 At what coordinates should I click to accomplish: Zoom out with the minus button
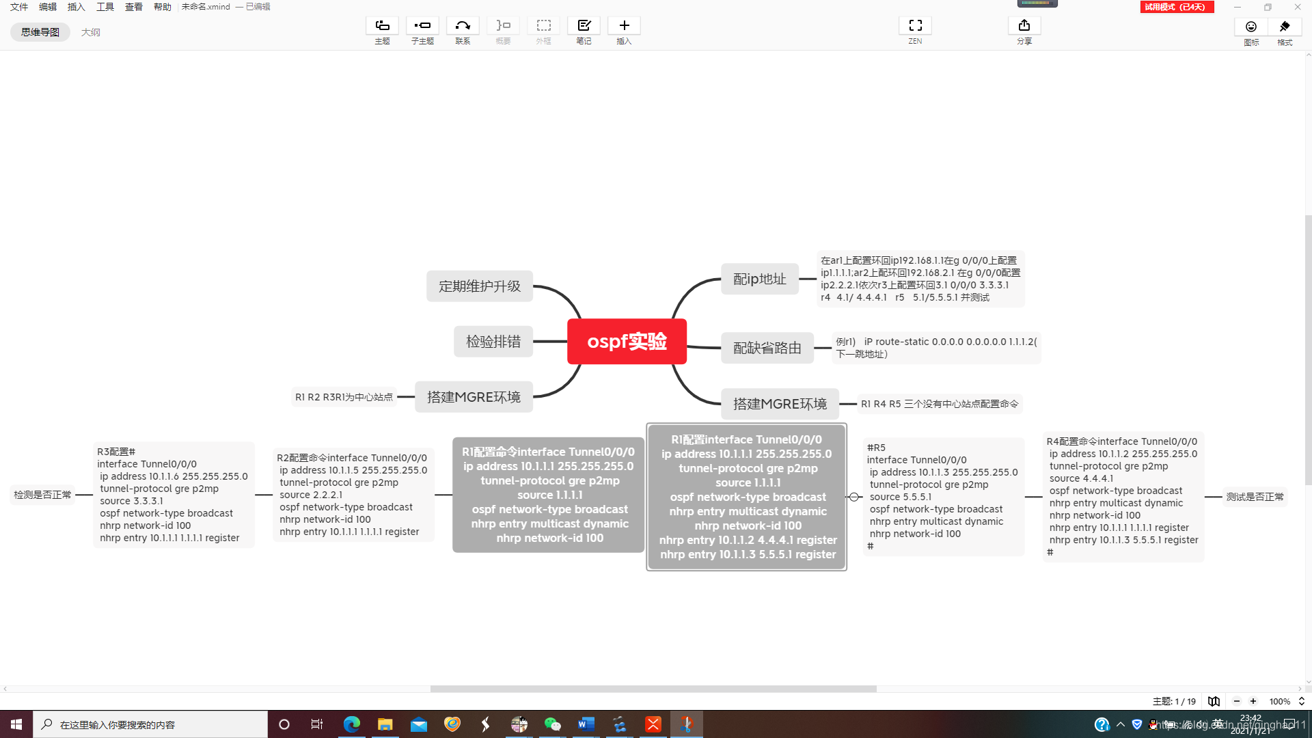tap(1236, 701)
